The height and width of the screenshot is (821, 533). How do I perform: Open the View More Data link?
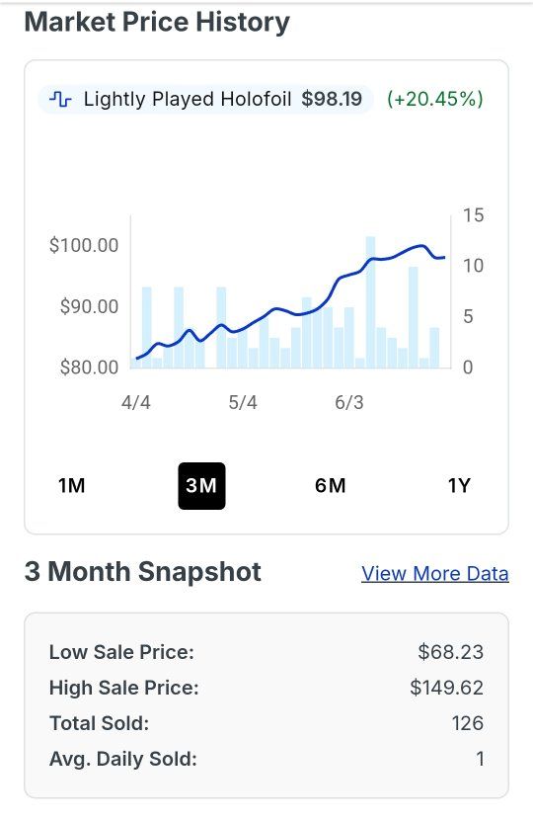[x=434, y=574]
